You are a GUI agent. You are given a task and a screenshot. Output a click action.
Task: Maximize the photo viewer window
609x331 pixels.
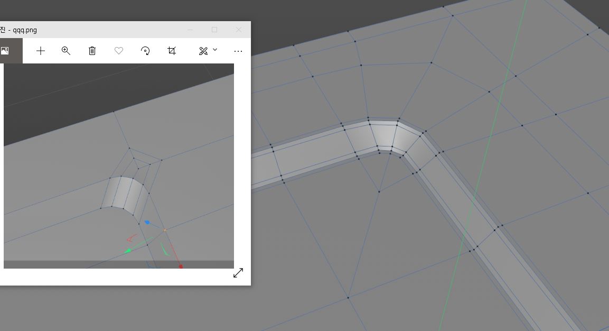click(x=214, y=30)
